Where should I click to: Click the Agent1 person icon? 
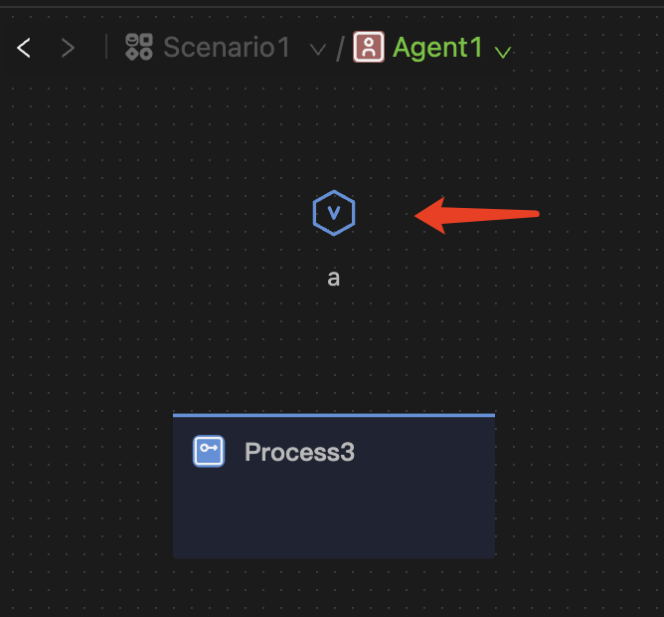point(369,48)
